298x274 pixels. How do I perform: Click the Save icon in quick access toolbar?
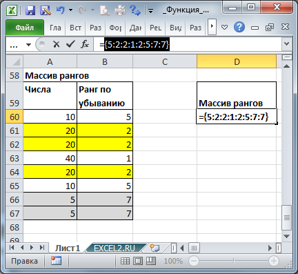tap(30, 10)
